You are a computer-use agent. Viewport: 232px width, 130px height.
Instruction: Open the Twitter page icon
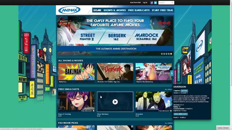[155, 3]
